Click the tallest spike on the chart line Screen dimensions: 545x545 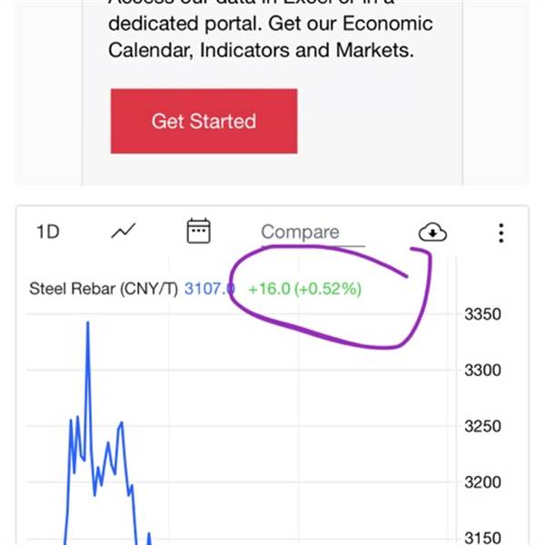87,324
